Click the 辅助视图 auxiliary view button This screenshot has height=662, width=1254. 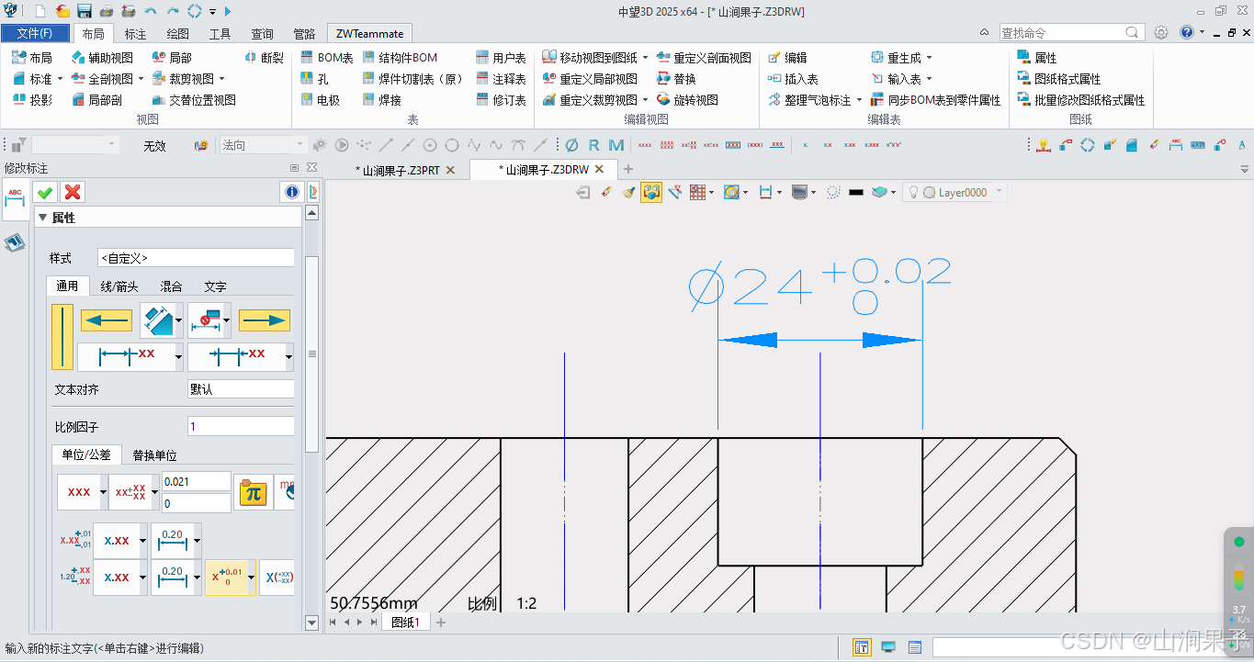(x=102, y=58)
